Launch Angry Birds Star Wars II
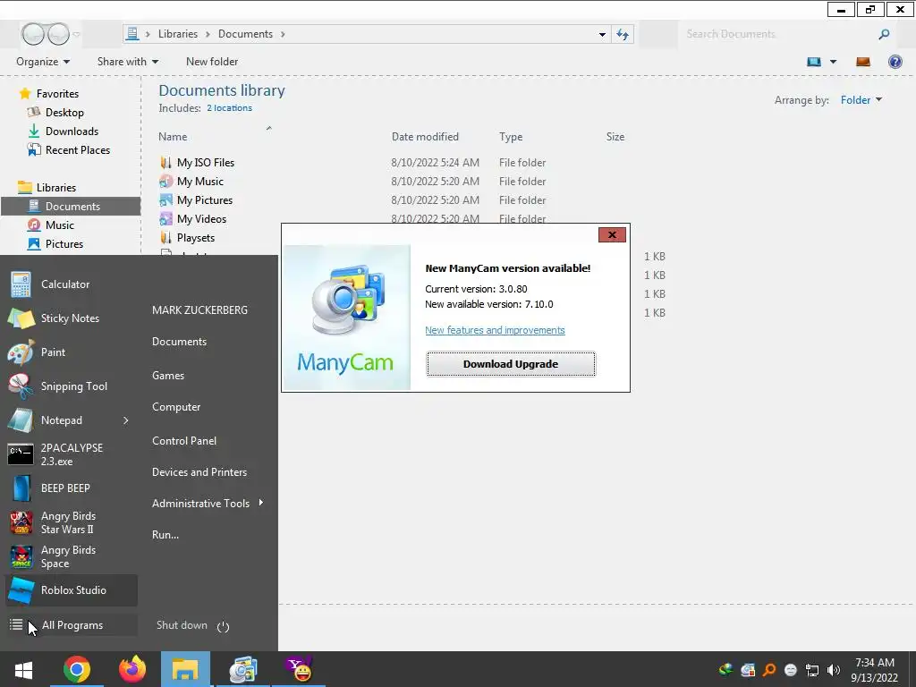This screenshot has height=687, width=916. point(69,522)
